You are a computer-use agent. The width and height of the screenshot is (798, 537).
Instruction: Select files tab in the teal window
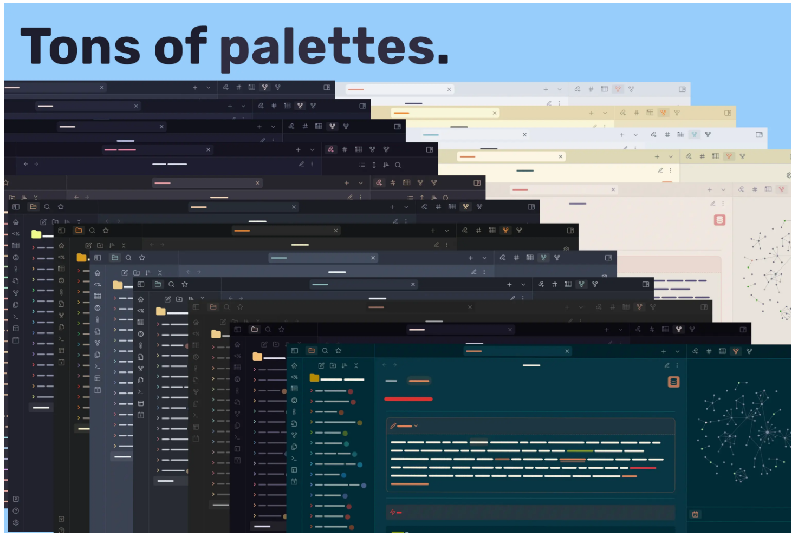[x=312, y=351]
